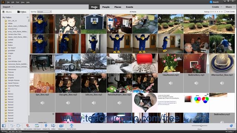Start the Slideshow icon
This screenshot has height=133, width=237.
click(61, 126)
